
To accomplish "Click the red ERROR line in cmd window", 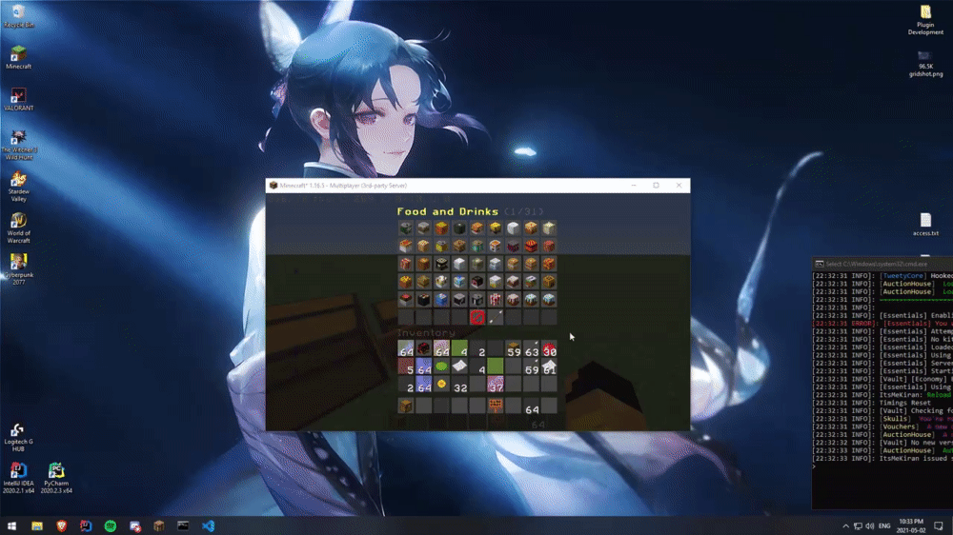I will [x=882, y=324].
